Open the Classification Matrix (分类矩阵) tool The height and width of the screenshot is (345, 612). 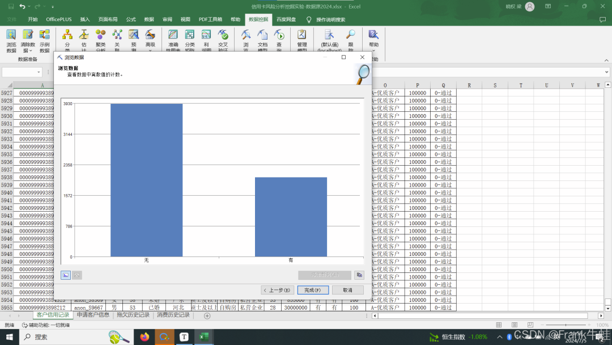189,39
